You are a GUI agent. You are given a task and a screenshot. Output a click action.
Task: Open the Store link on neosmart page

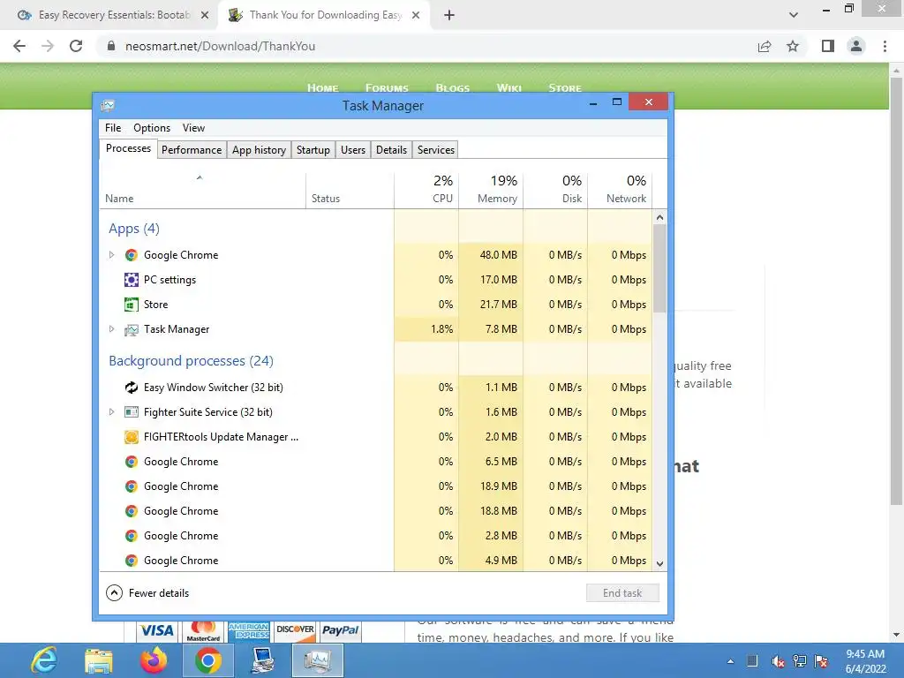[x=565, y=88]
